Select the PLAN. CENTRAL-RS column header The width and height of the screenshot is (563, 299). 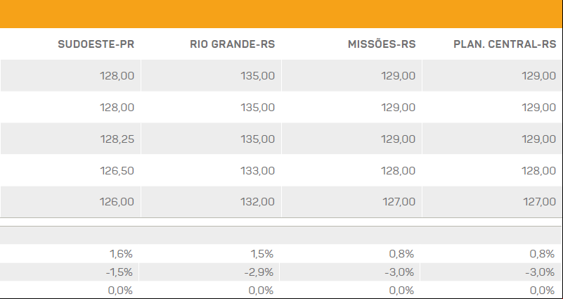(505, 44)
